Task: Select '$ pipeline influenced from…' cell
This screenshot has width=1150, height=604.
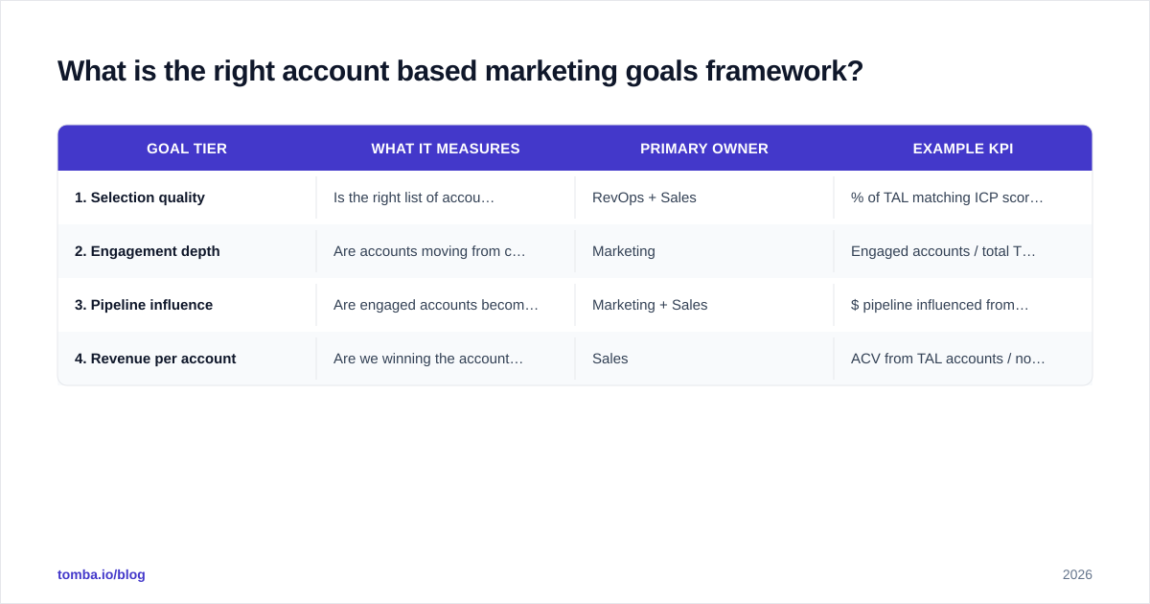Action: (963, 305)
